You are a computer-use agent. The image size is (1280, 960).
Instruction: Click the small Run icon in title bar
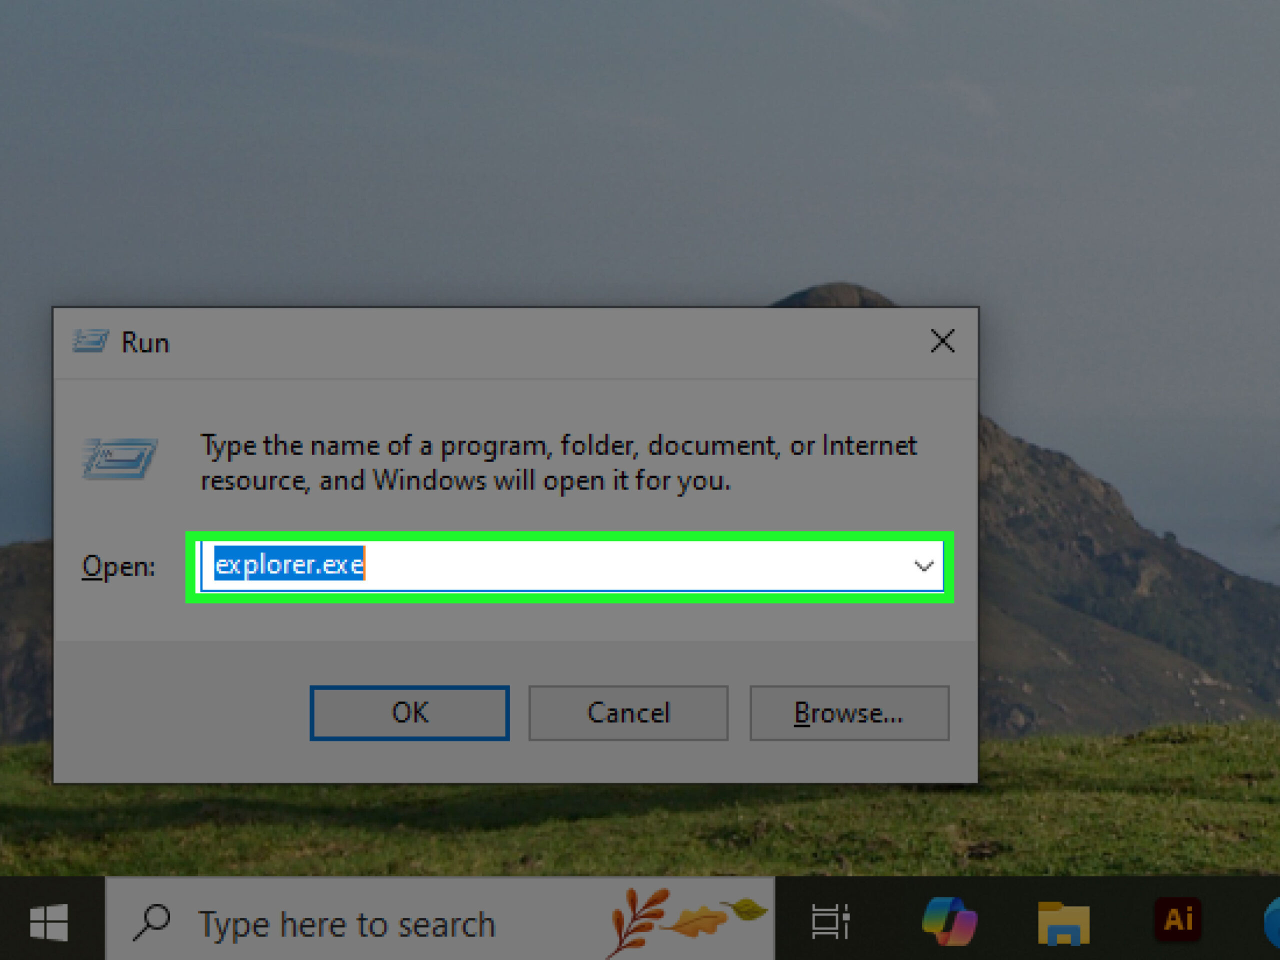[x=91, y=341]
